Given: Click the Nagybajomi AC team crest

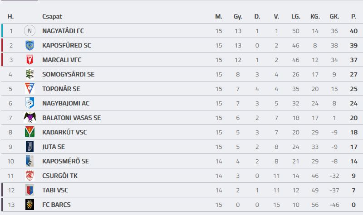Looking at the screenshot, I should (29, 103).
